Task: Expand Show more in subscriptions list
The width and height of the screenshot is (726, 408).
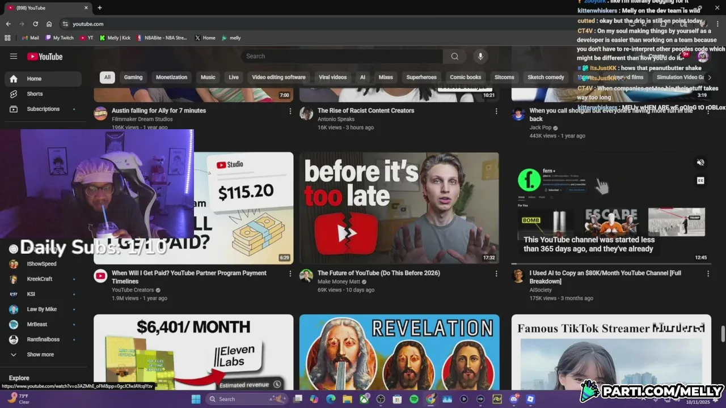Action: click(43, 355)
